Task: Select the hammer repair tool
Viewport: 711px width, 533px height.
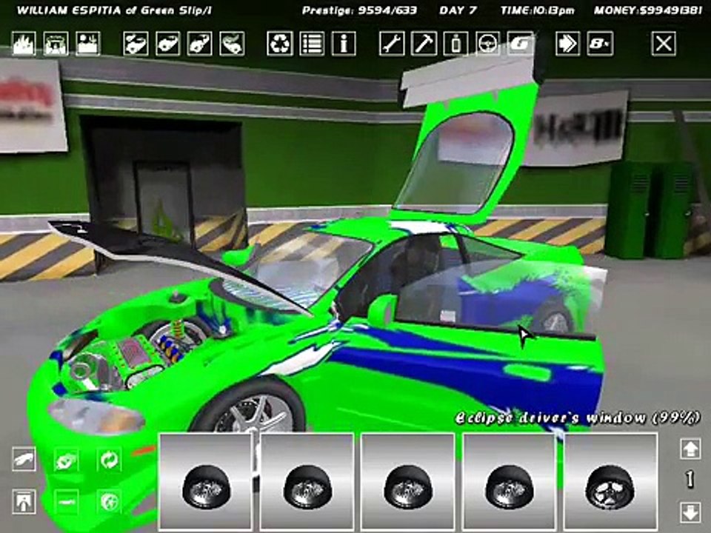Action: [x=424, y=44]
